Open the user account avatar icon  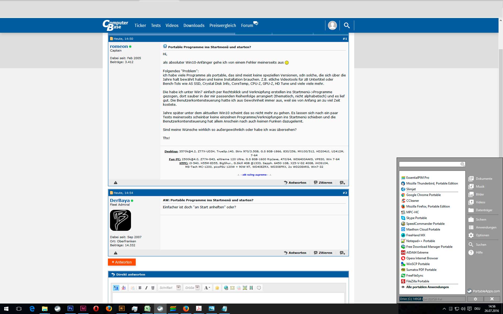(x=332, y=25)
